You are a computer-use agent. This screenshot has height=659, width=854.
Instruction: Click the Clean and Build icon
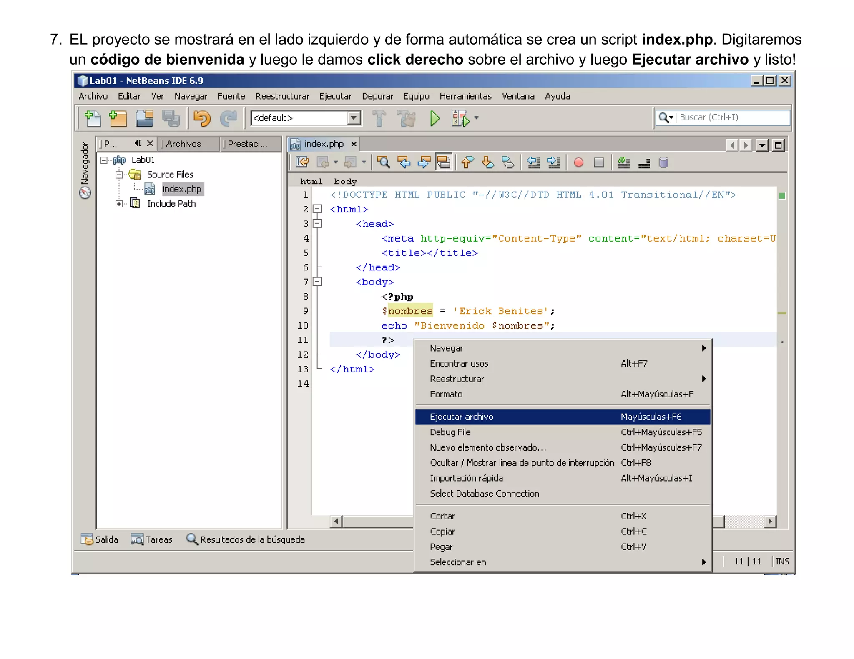point(406,118)
